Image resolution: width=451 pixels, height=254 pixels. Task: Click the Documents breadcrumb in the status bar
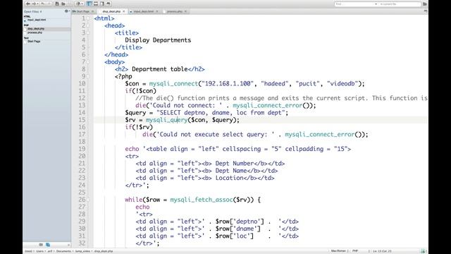63,251
